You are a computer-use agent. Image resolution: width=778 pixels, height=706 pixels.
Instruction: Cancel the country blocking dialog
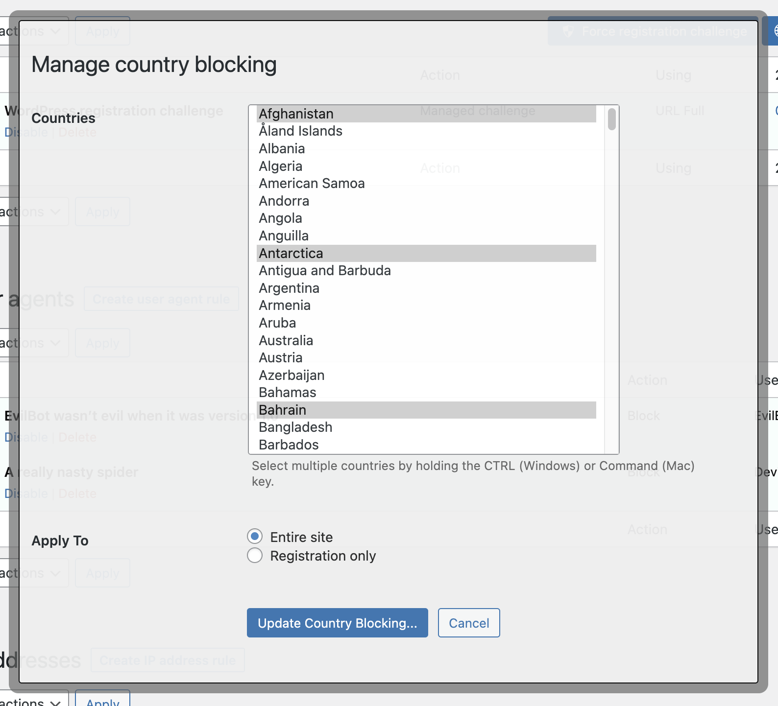pos(469,623)
